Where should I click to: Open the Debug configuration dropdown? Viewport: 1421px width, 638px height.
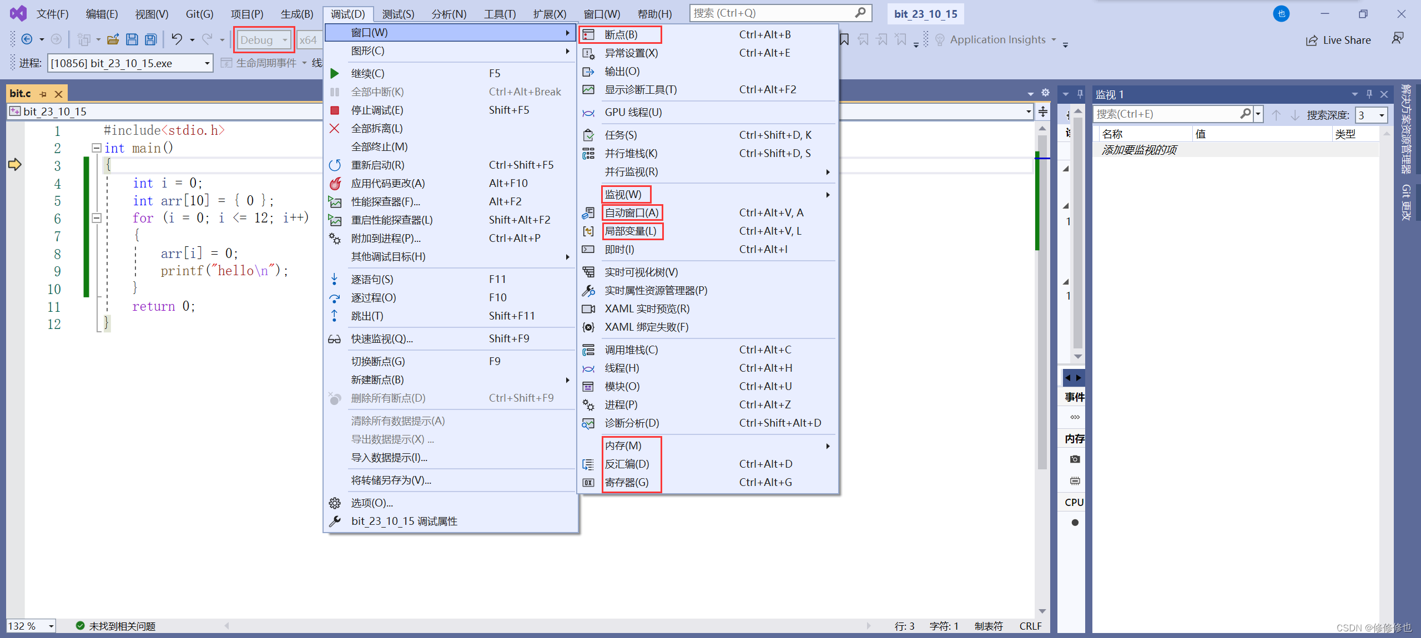coord(285,40)
